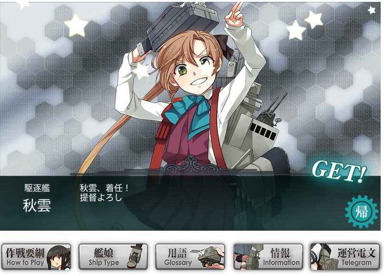
Task: Click the GET! label
Action: point(339,171)
